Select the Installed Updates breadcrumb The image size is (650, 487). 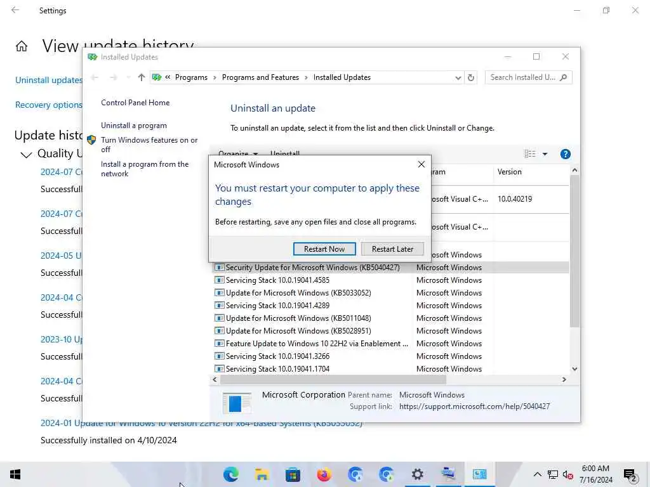[x=342, y=77]
